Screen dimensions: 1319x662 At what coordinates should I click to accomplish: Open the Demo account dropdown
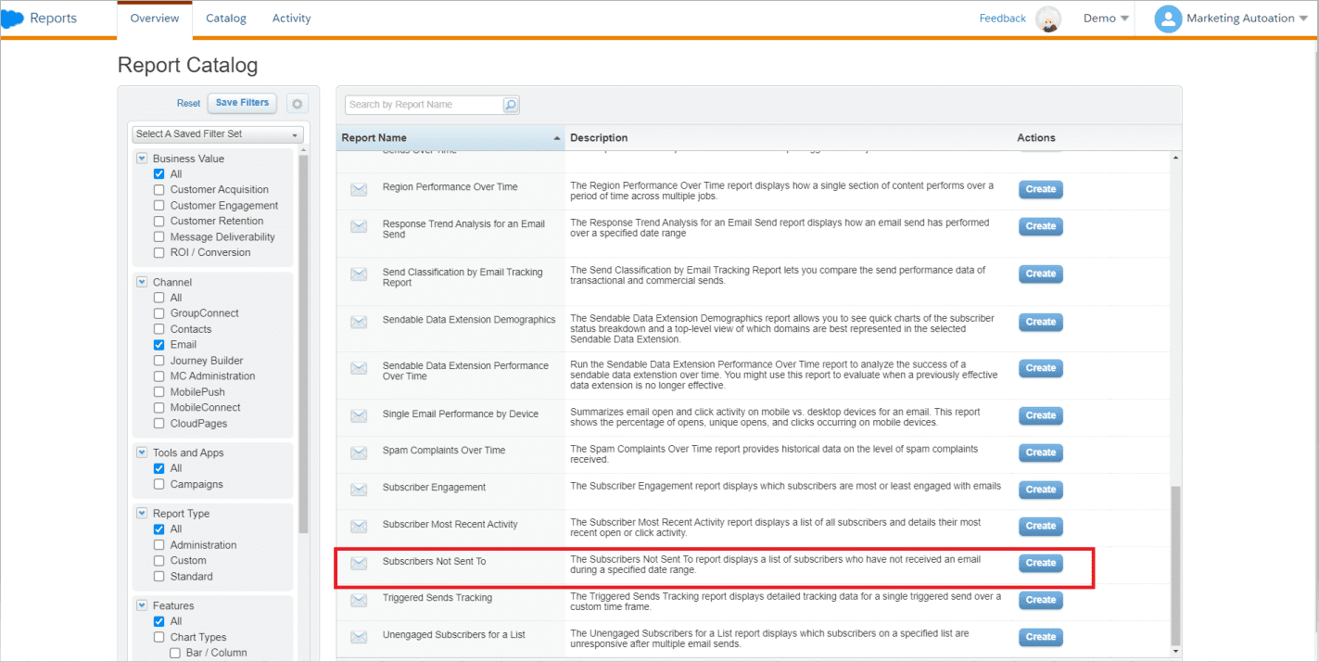click(1106, 19)
